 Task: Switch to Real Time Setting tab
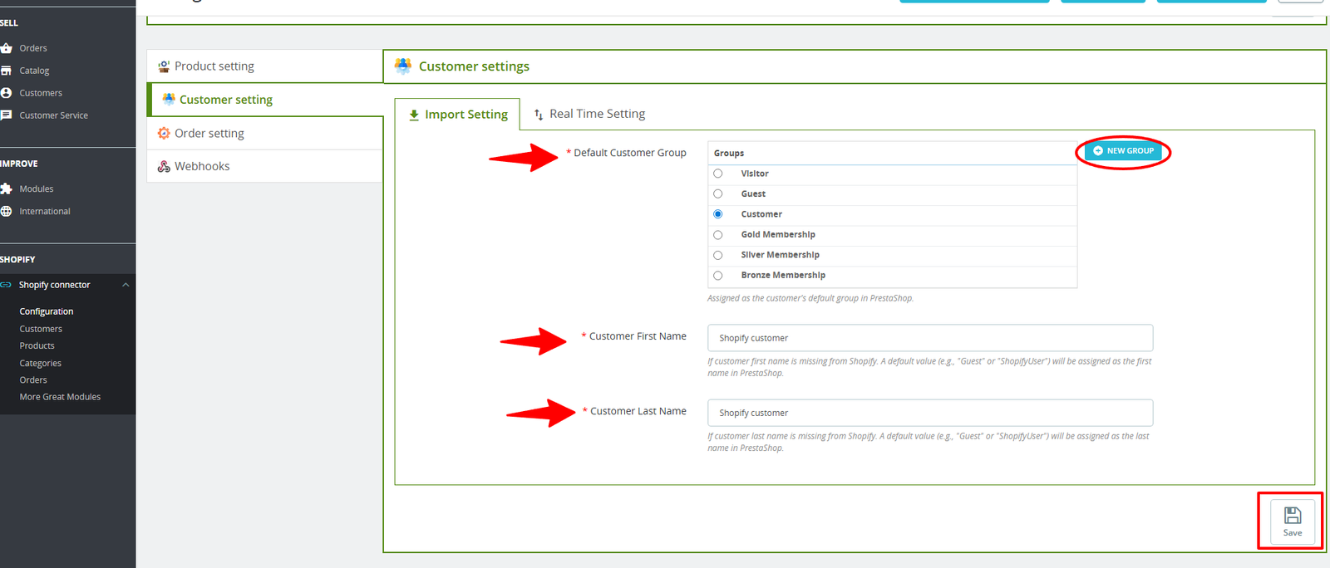589,114
